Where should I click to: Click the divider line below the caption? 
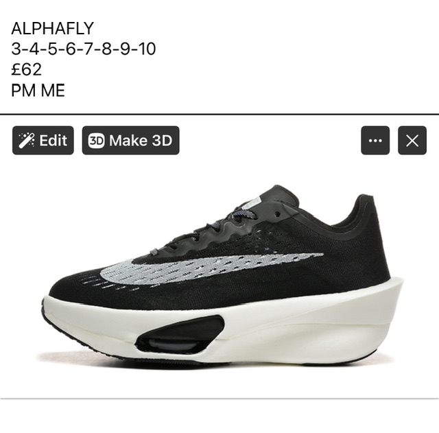[219, 115]
